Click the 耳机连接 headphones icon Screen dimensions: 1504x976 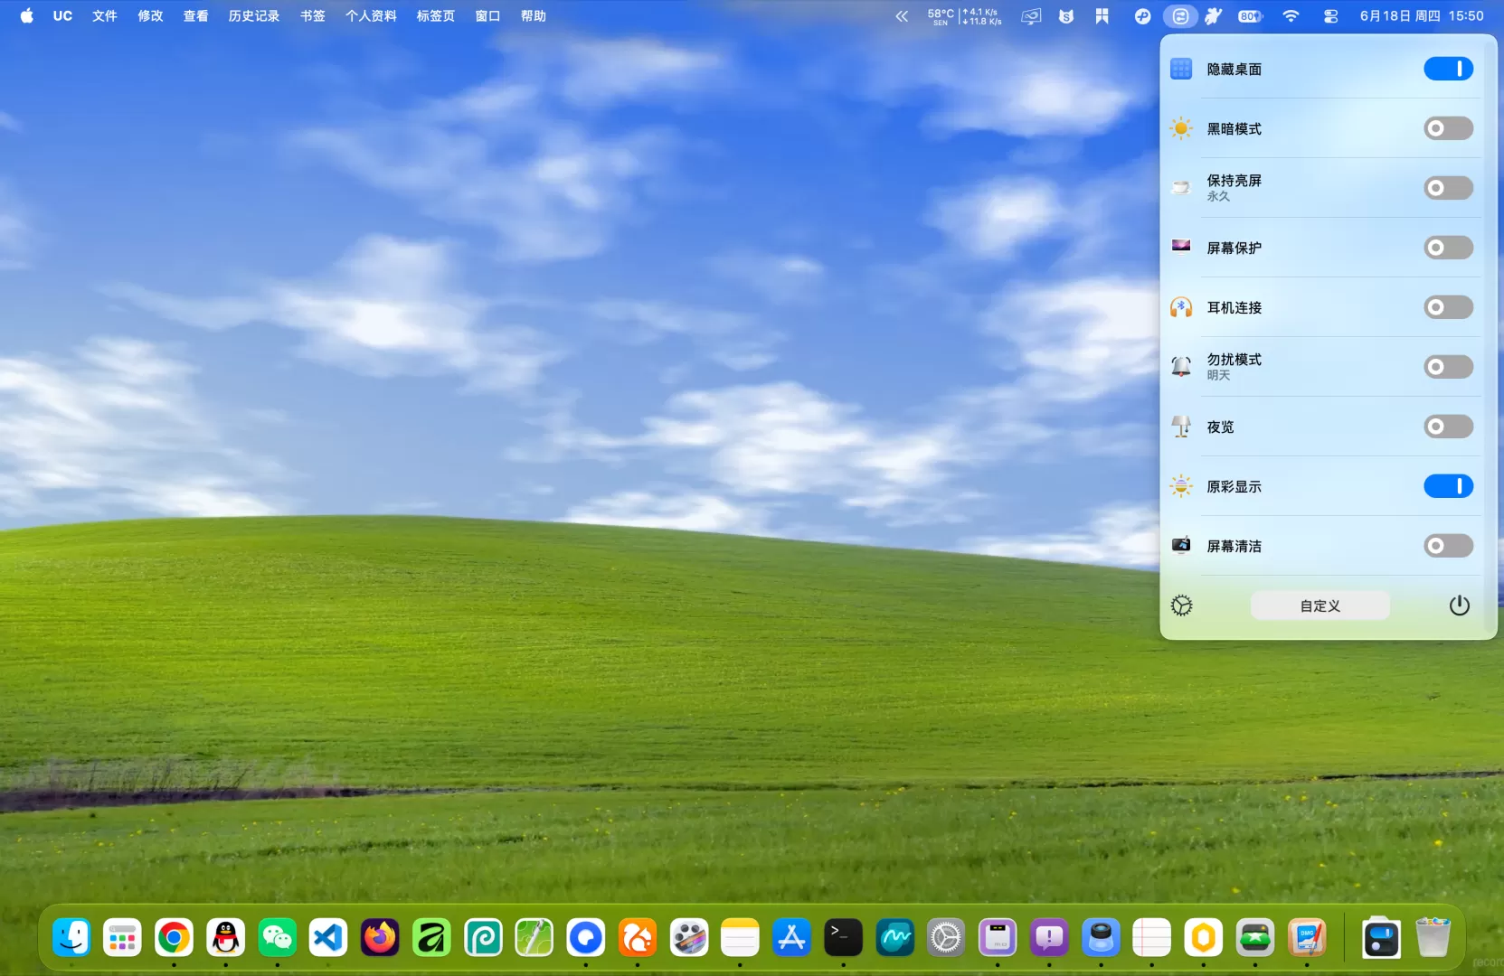point(1181,307)
